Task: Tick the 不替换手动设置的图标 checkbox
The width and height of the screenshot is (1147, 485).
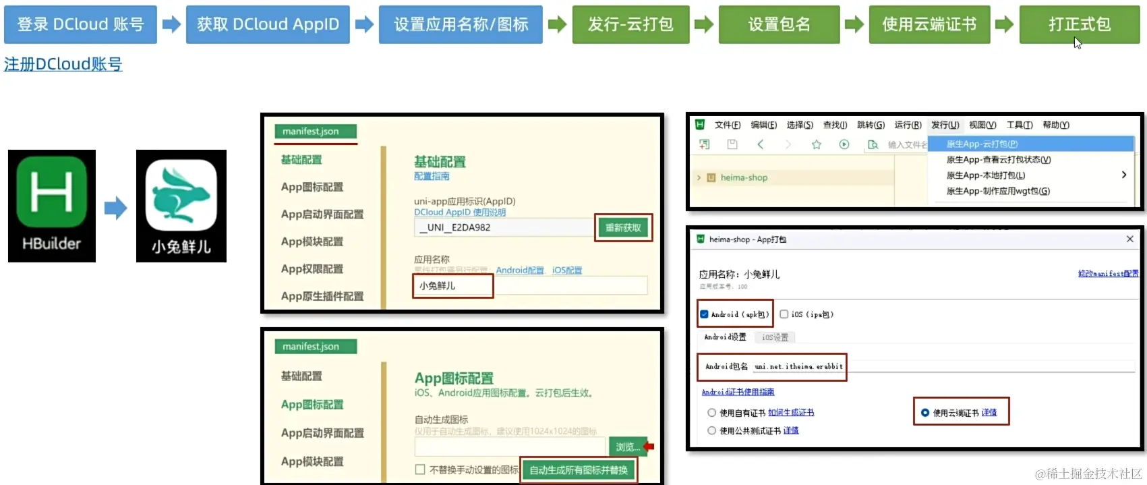Action: pos(420,469)
